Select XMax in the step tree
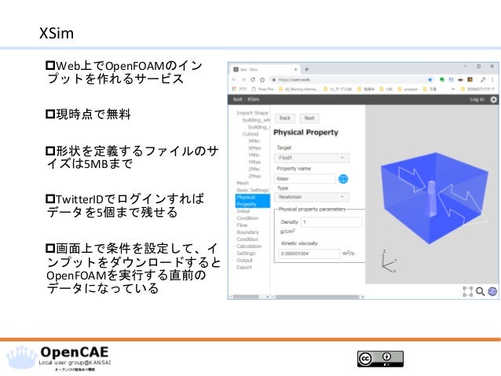This screenshot has height=376, width=501. tap(254, 148)
